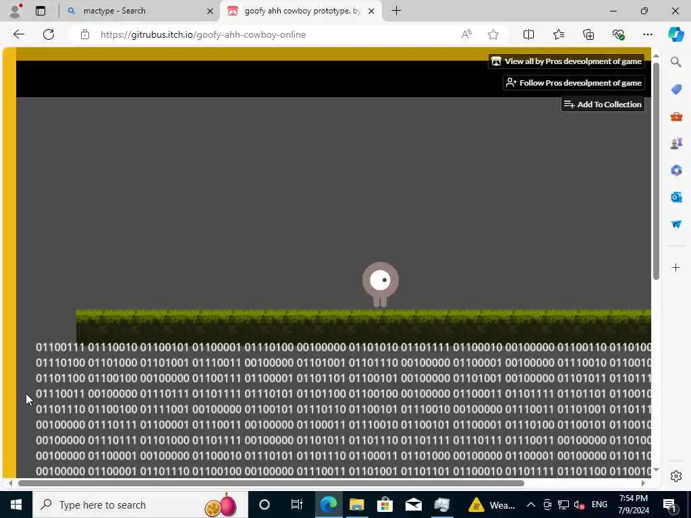This screenshot has width=691, height=518.
Task: Click ENG language indicator
Action: [599, 505]
